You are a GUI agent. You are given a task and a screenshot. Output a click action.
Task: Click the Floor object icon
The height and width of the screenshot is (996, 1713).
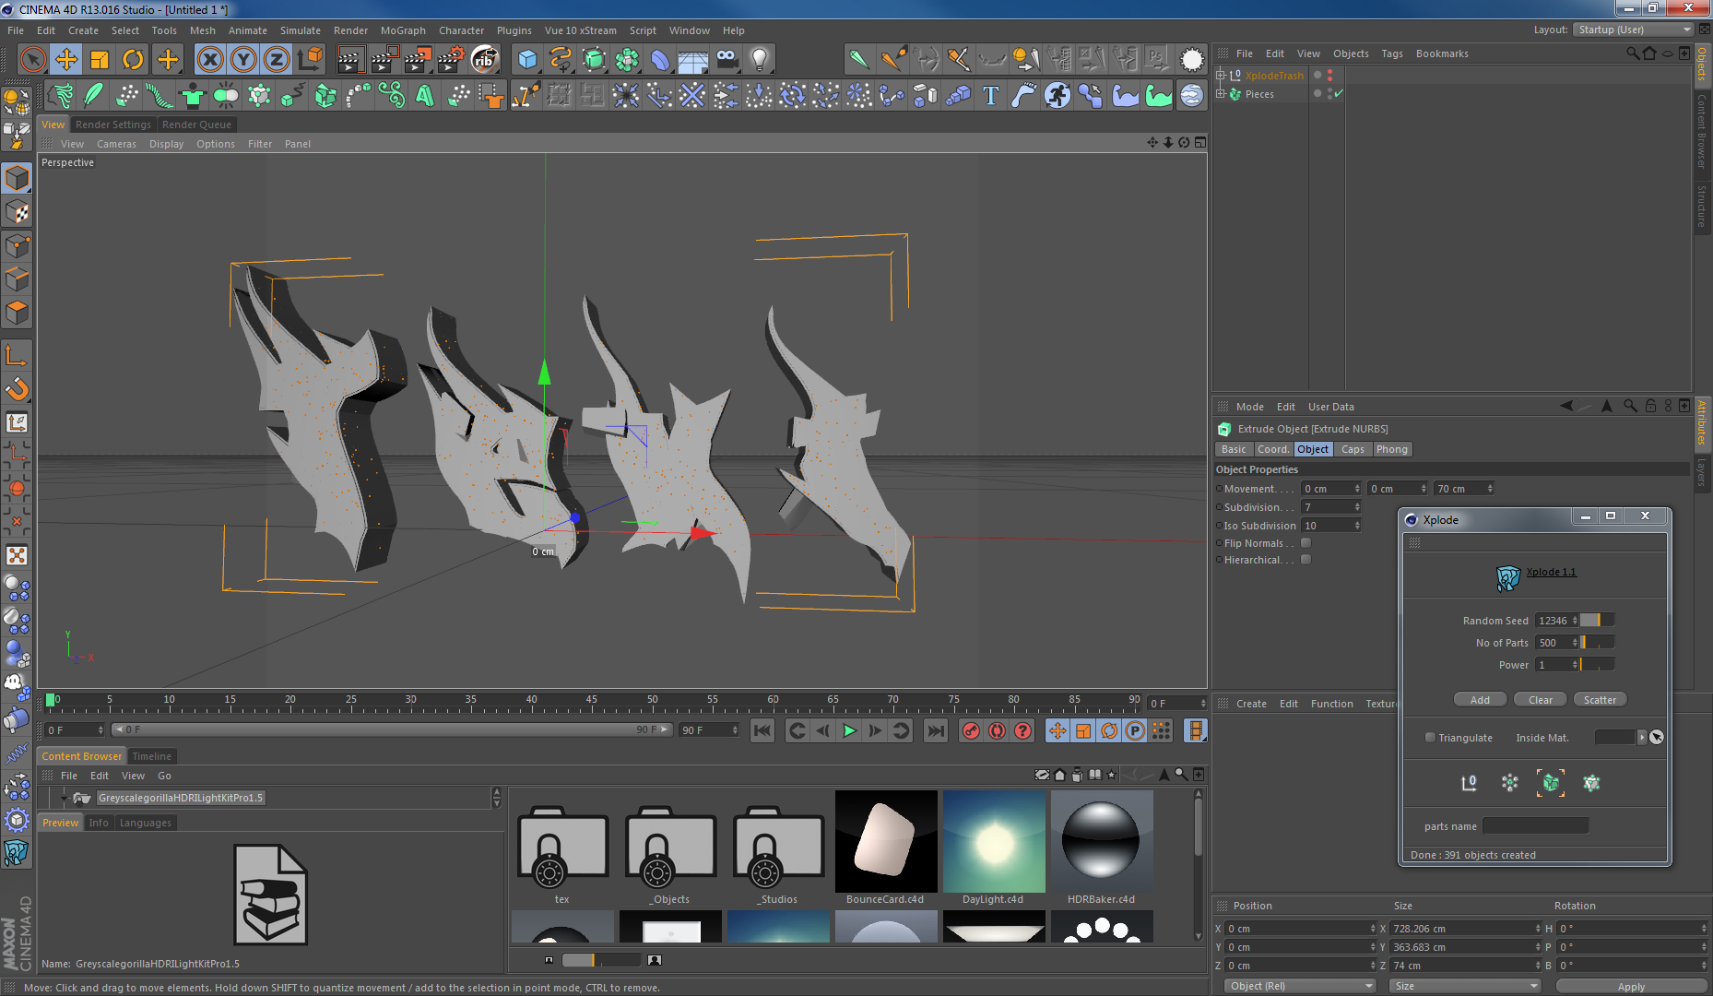(x=693, y=60)
